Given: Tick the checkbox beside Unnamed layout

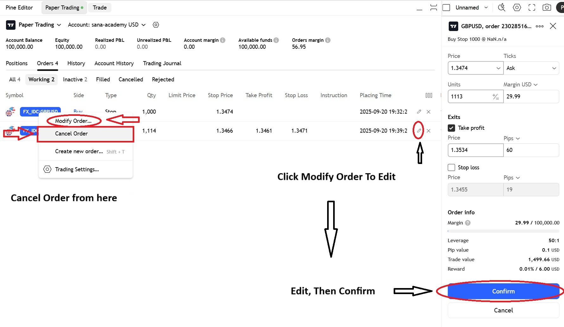Looking at the screenshot, I should click(x=446, y=7).
